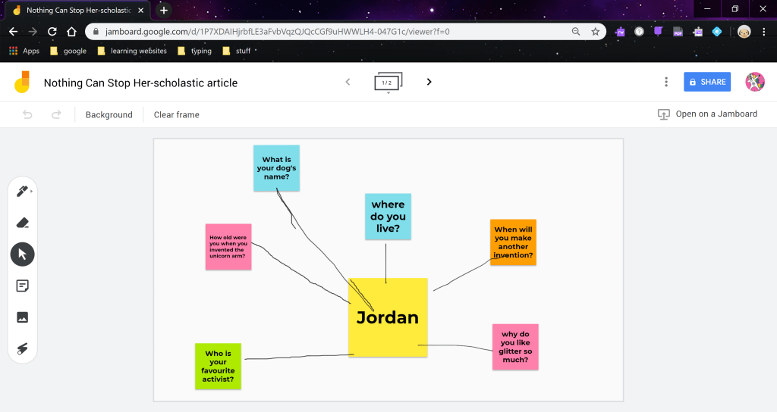Expand the frame bar 1/2 selector

388,83
